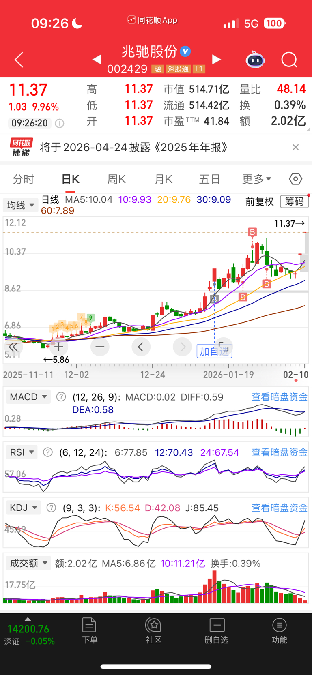The image size is (312, 675).
Task: Open 成交额 indicator dropdown
Action: tap(28, 563)
